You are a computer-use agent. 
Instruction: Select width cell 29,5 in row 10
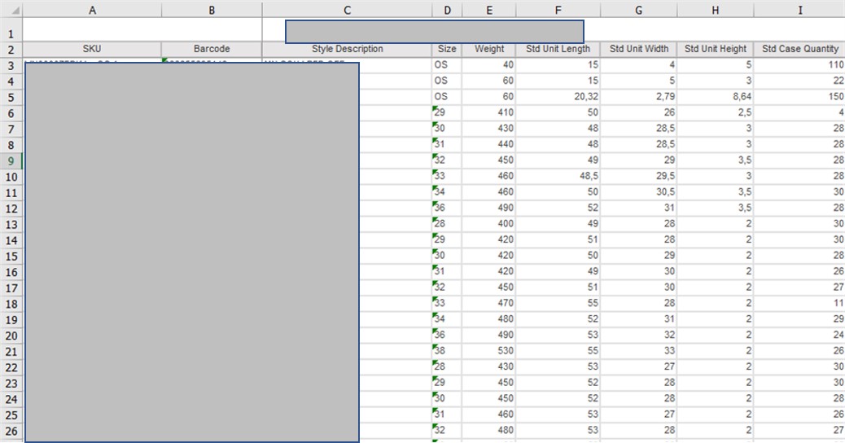click(x=638, y=176)
